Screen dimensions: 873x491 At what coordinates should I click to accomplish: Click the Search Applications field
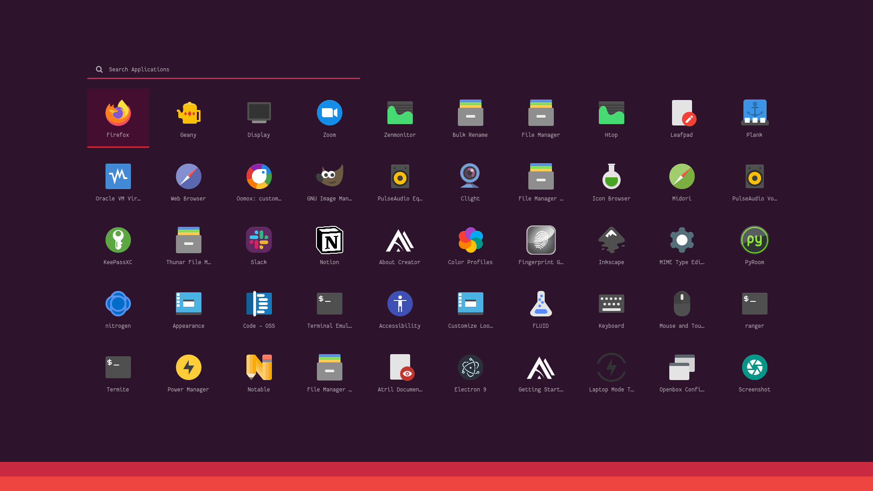pos(227,70)
